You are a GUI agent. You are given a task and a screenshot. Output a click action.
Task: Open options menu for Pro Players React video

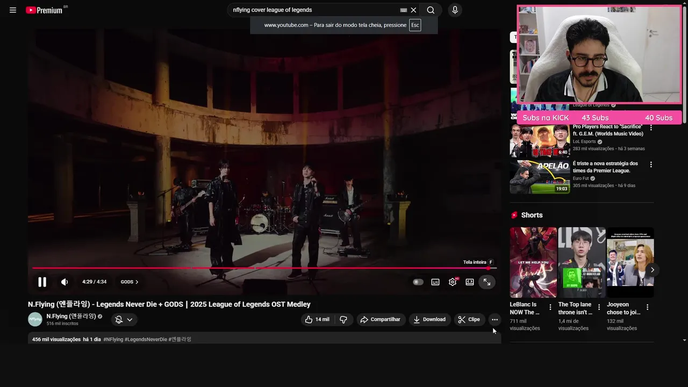point(651,128)
